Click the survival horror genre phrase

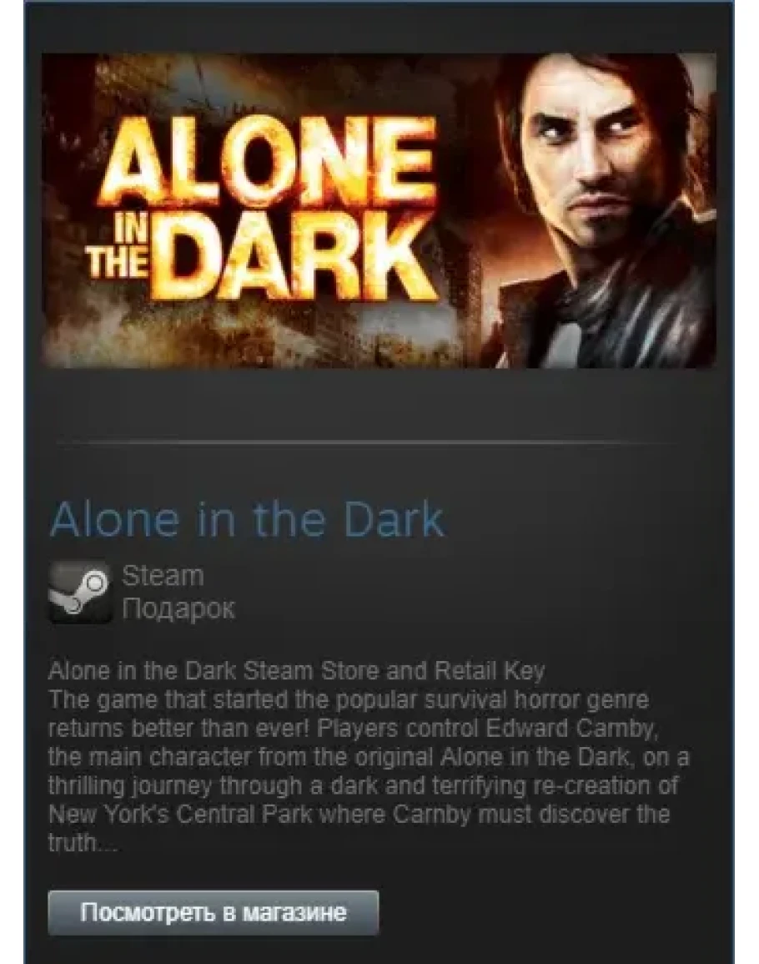(536, 699)
